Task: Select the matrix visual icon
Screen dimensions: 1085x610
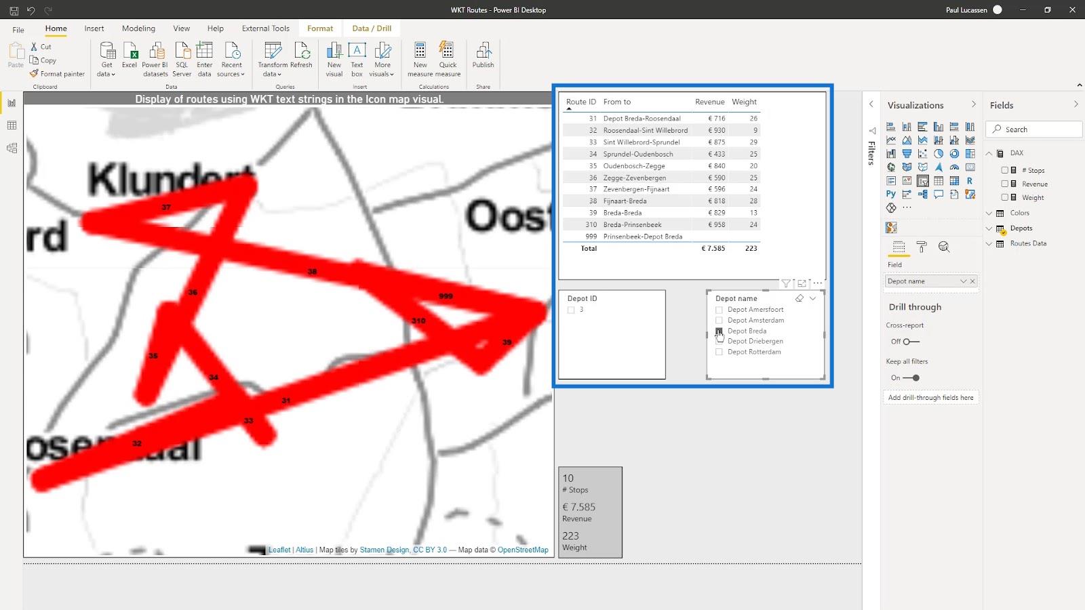Action: 954,180
